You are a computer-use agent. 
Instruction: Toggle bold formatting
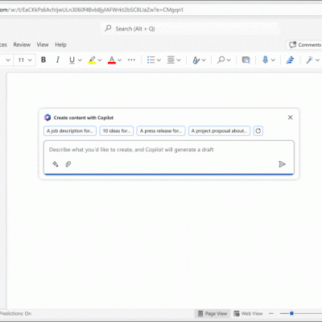click(x=43, y=60)
